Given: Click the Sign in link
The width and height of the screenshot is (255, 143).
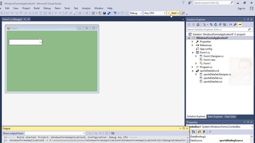Looking at the screenshot, I should (241, 8).
